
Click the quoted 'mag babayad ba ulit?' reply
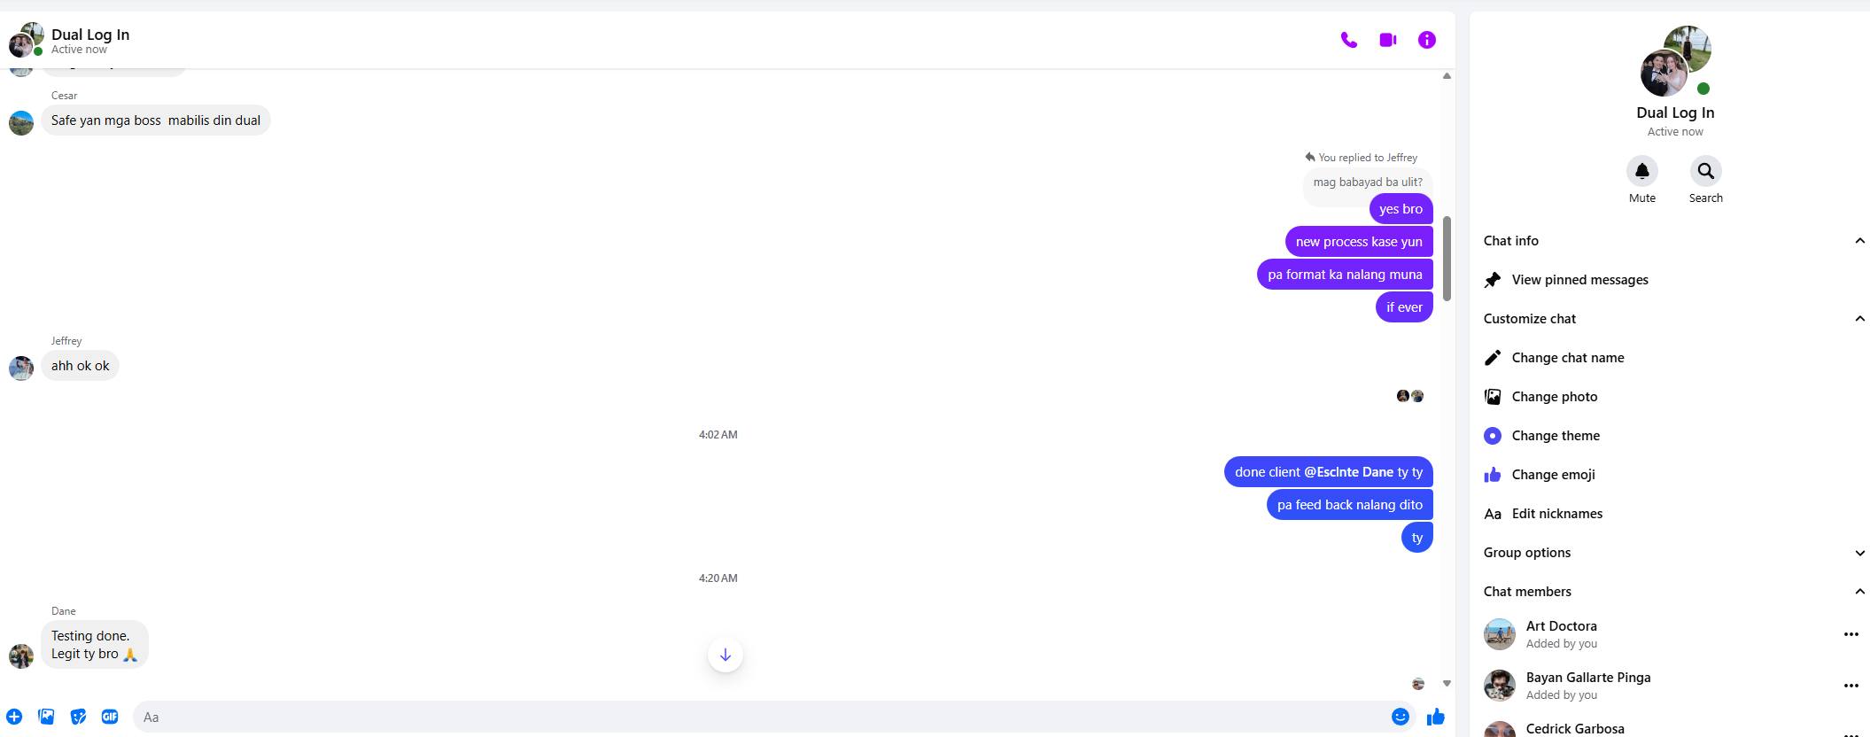coord(1368,182)
